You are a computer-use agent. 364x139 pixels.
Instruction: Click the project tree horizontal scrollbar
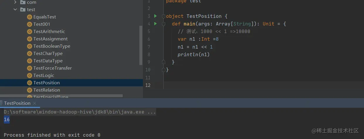(61, 96)
